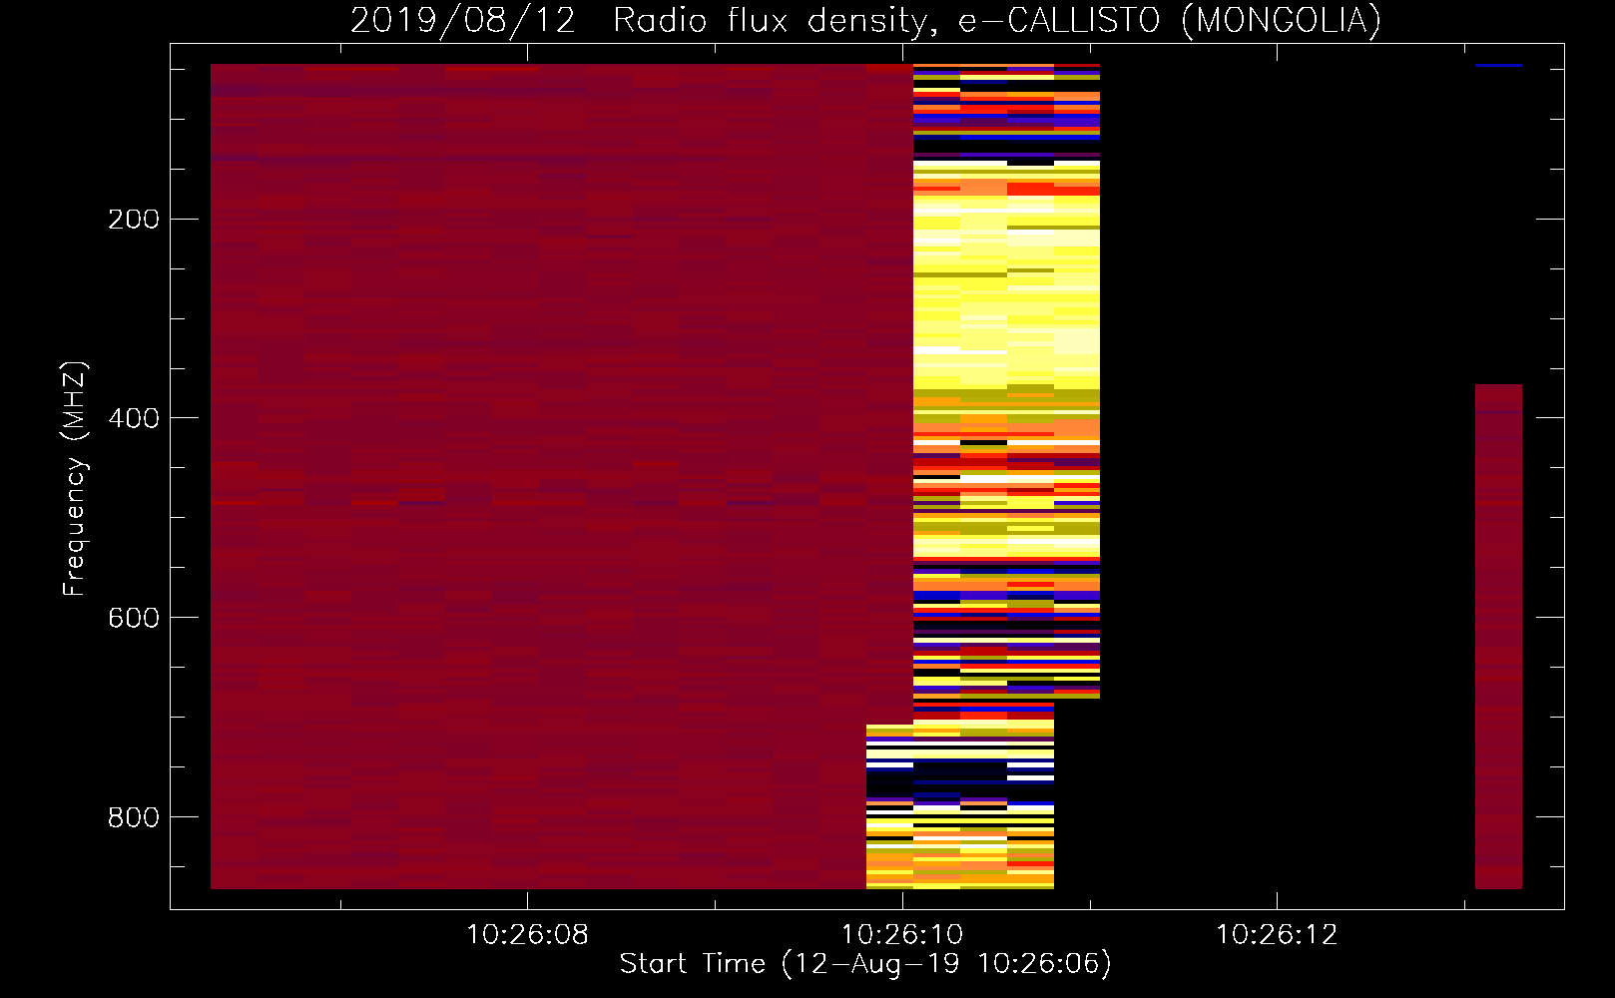
Task: Click the Frequency (MHZ) axis label
Action: (x=74, y=478)
